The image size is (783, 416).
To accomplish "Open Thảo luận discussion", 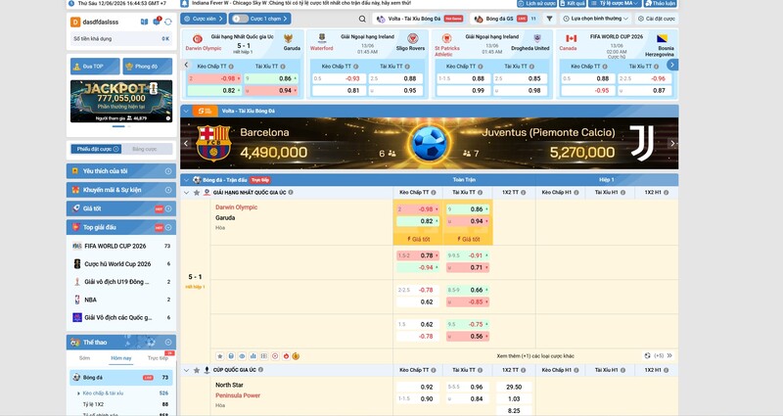I will coord(660,4).
